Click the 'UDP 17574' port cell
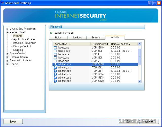162x127 pixels. [98, 74]
